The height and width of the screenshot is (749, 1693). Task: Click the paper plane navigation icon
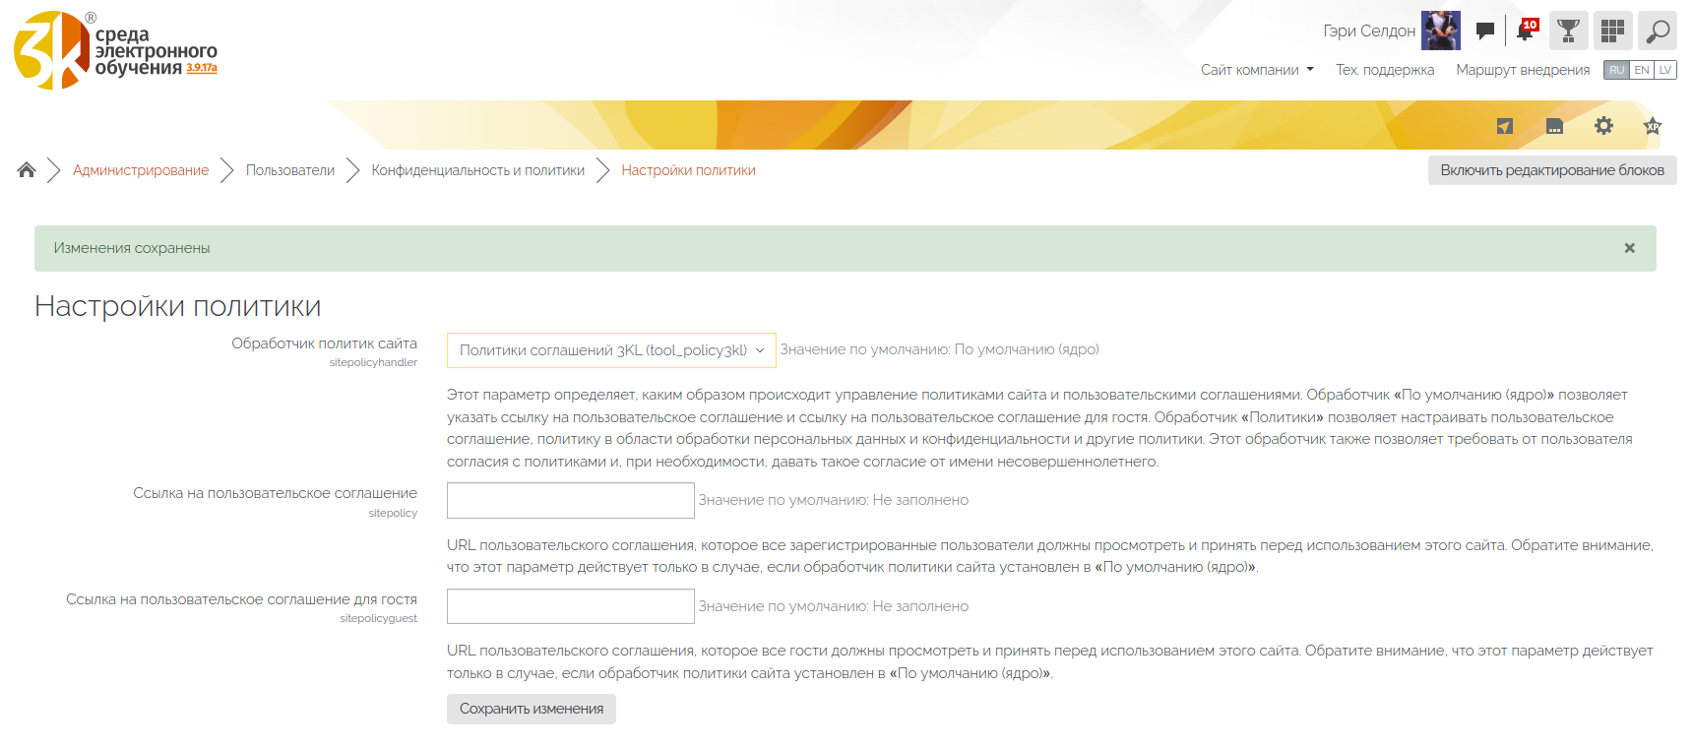(1505, 126)
